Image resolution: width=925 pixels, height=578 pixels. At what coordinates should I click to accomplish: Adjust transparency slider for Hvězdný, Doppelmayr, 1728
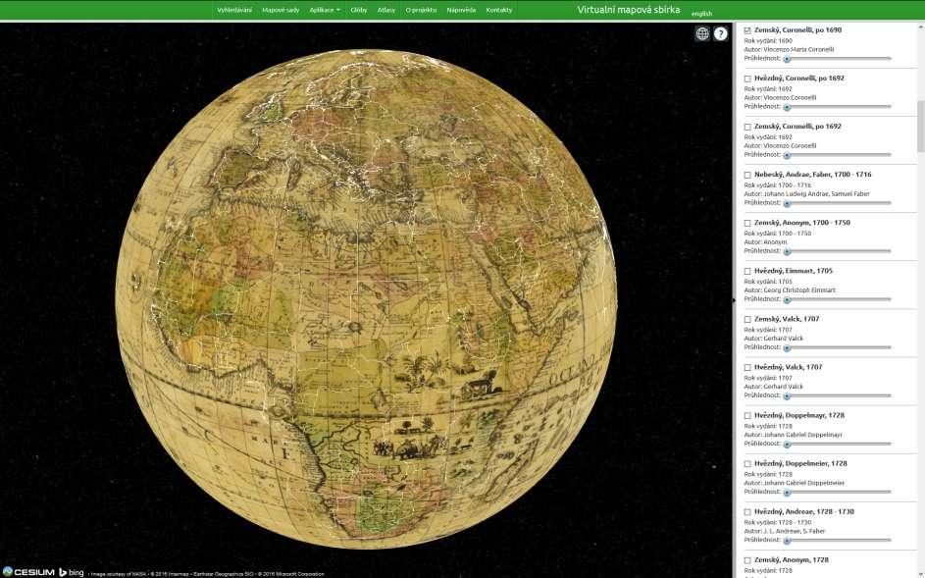838,444
